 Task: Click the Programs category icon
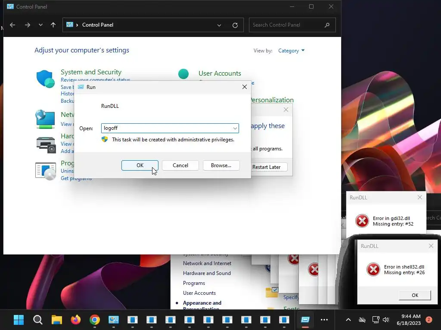[46, 171]
